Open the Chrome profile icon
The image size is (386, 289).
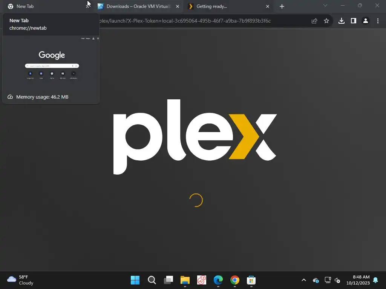[x=366, y=21]
